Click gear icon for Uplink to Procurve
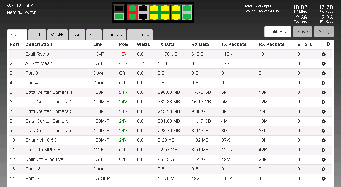The width and height of the screenshot is (341, 187). (x=324, y=160)
